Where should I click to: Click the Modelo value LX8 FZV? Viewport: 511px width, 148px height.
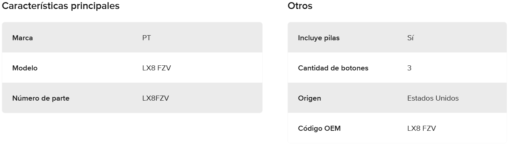point(156,68)
